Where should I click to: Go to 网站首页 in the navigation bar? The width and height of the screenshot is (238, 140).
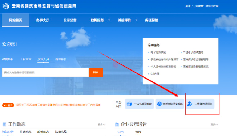[x=16, y=20]
